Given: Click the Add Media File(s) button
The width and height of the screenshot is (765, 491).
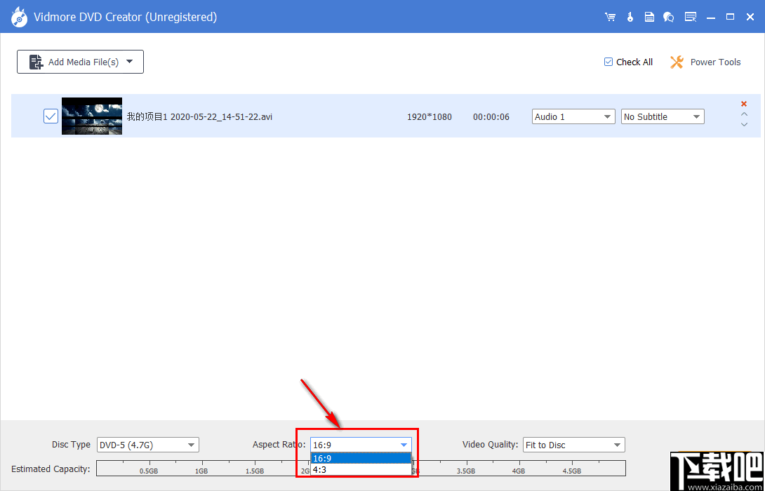Looking at the screenshot, I should [x=79, y=62].
